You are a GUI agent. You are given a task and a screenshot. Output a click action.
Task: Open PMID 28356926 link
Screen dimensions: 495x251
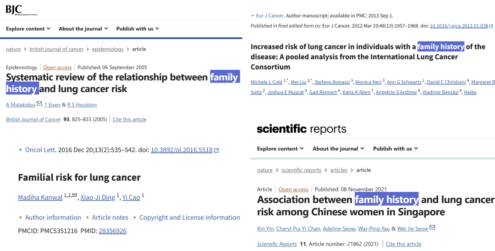tap(112, 231)
